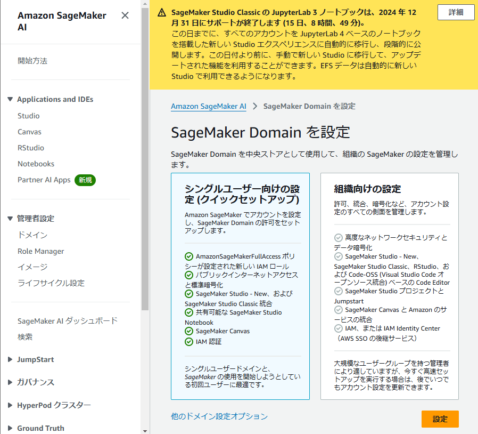Open ドメイン in the sidebar
The image size is (478, 434).
click(x=32, y=235)
